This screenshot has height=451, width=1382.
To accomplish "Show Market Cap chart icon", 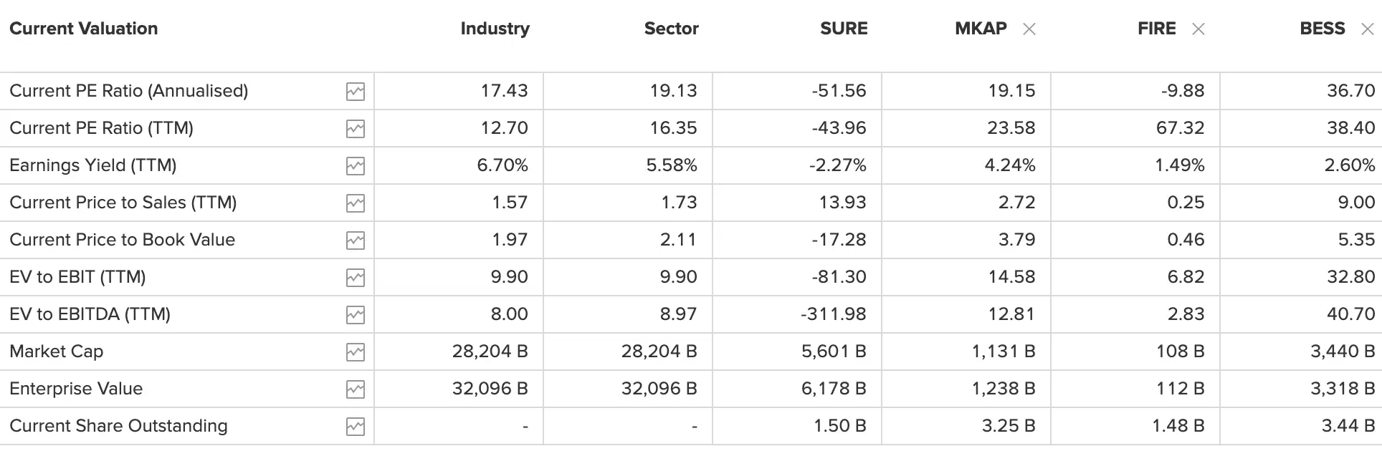I will pyautogui.click(x=356, y=352).
